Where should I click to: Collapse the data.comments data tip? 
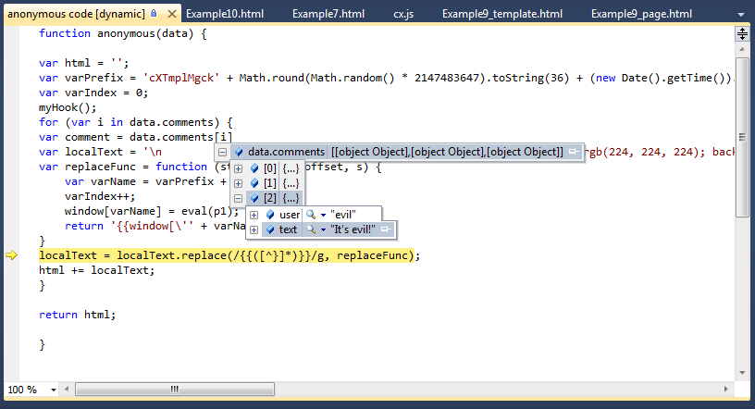[222, 153]
